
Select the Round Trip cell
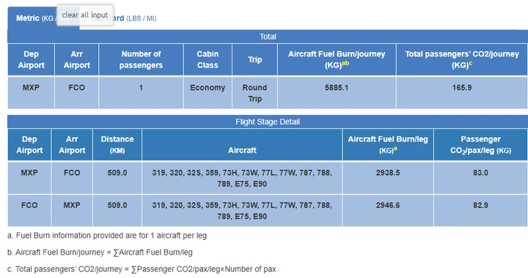coord(255,93)
